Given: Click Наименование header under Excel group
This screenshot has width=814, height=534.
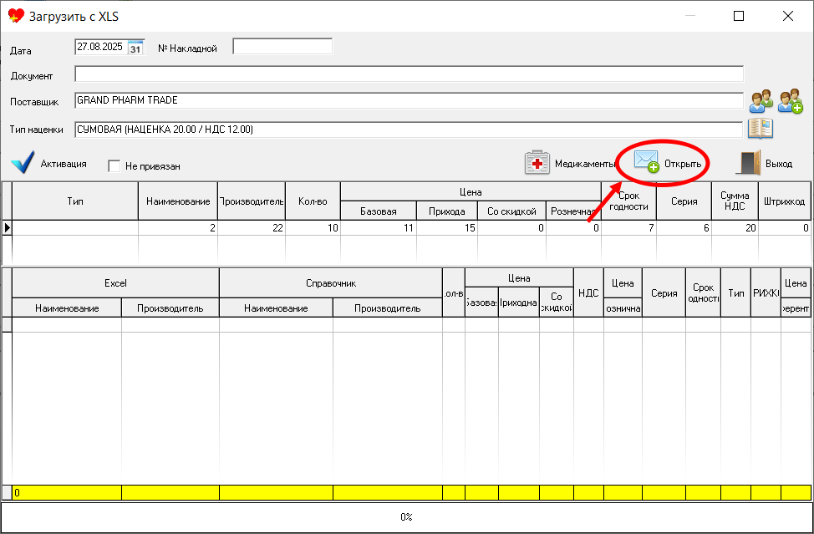Looking at the screenshot, I should click(67, 308).
